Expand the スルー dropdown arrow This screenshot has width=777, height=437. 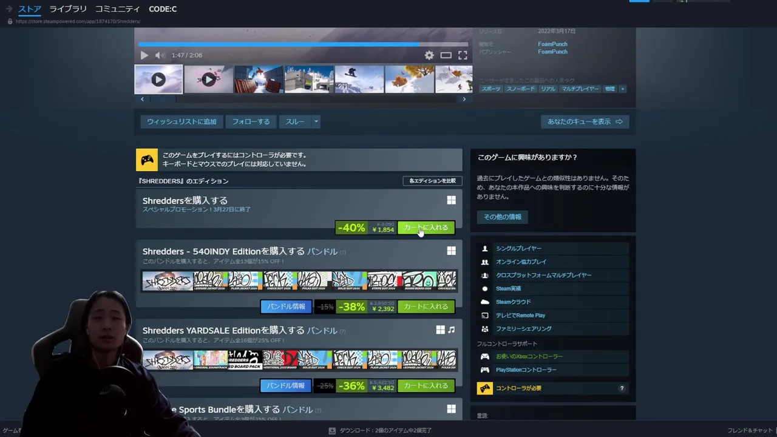click(x=316, y=121)
